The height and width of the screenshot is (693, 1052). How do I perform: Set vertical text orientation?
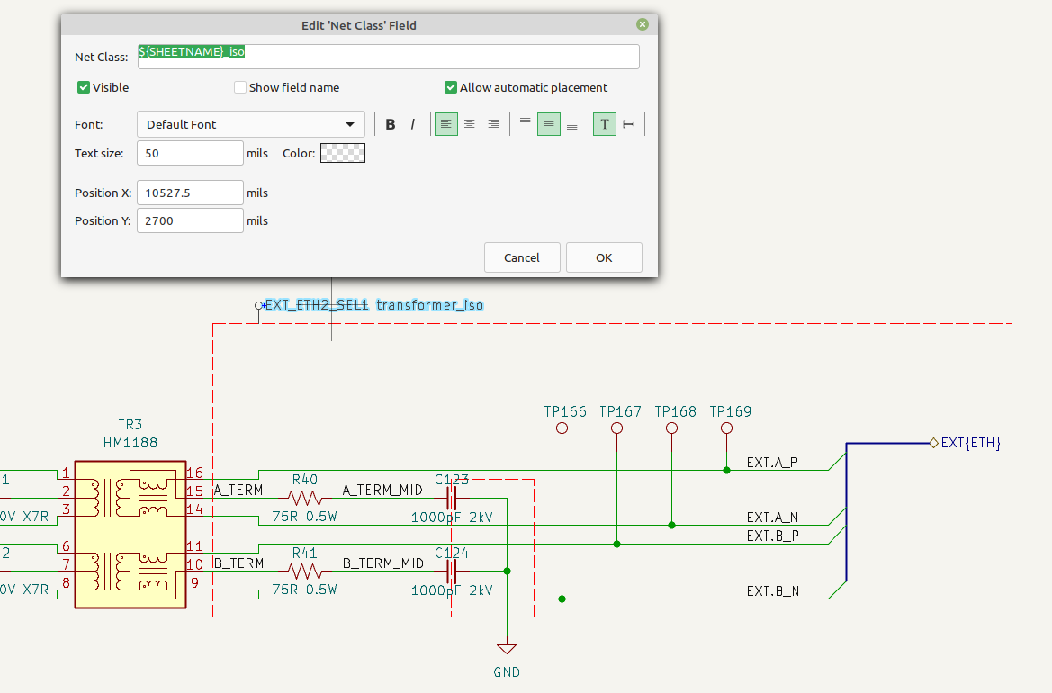click(x=628, y=124)
